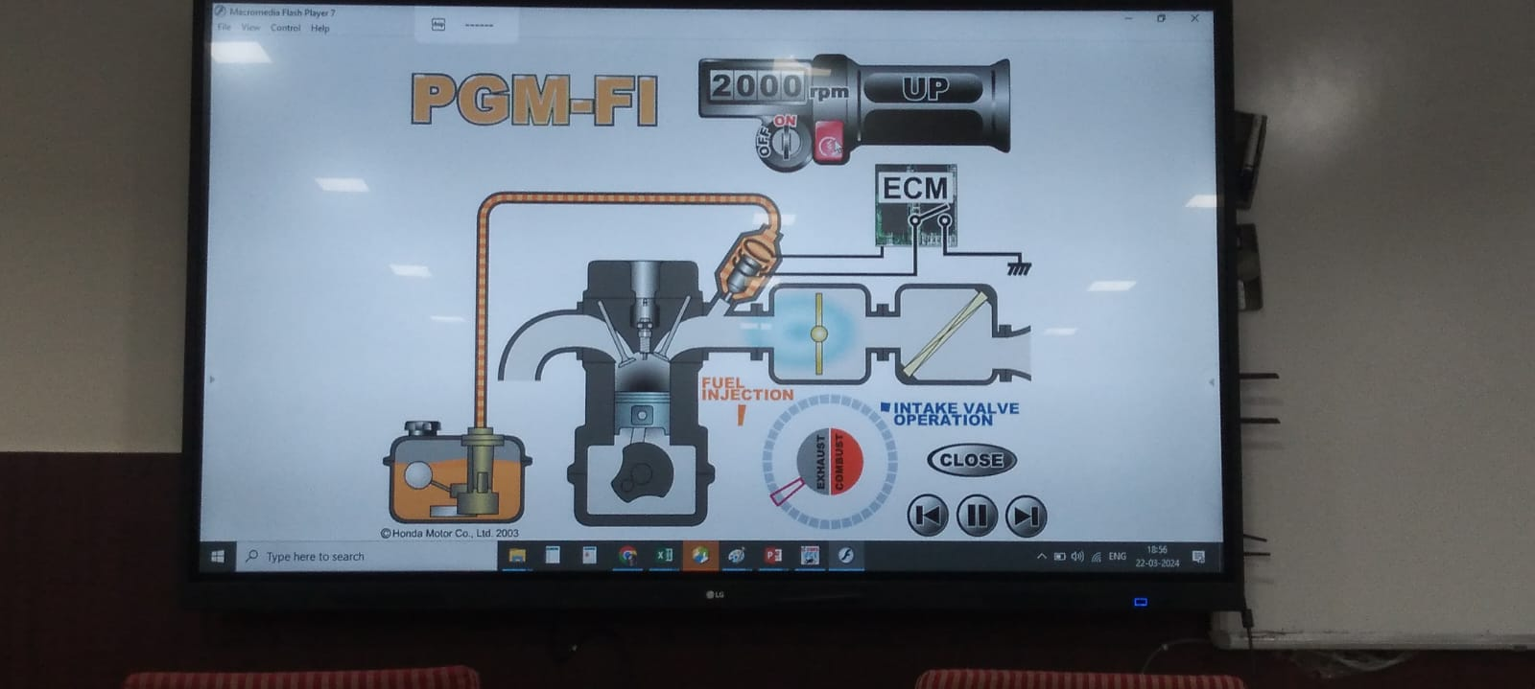Open Excel from the taskbar
The image size is (1535, 689).
[x=664, y=556]
